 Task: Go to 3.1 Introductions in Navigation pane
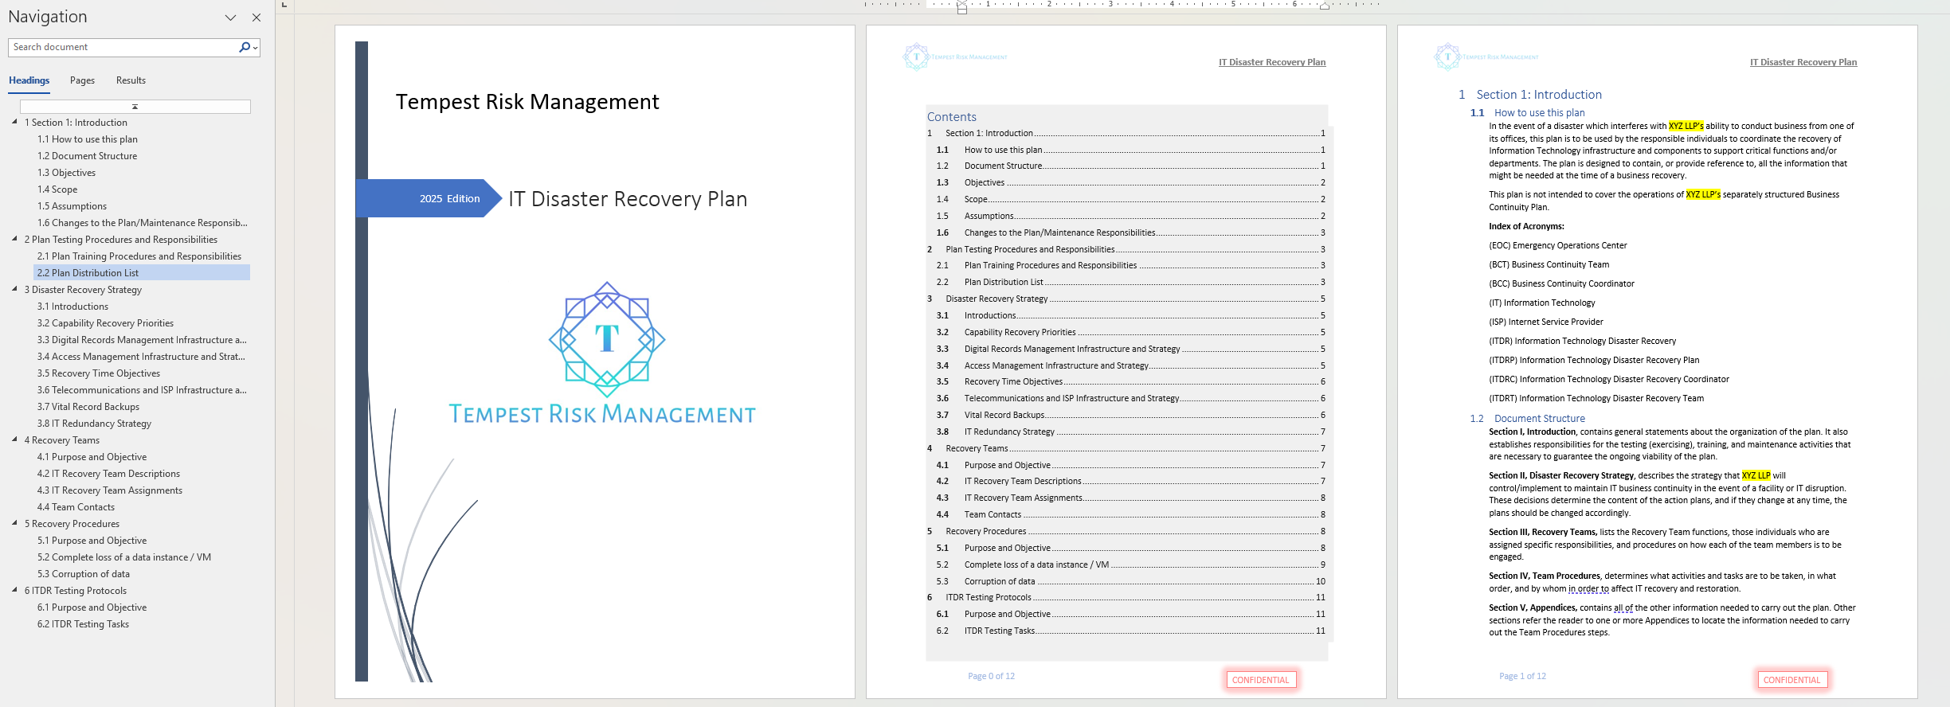[72, 307]
